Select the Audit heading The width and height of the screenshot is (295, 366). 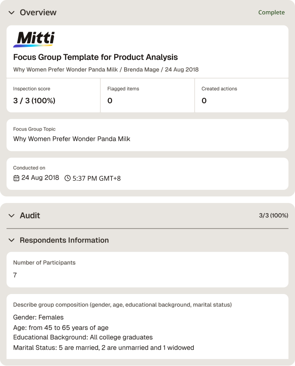(x=30, y=216)
